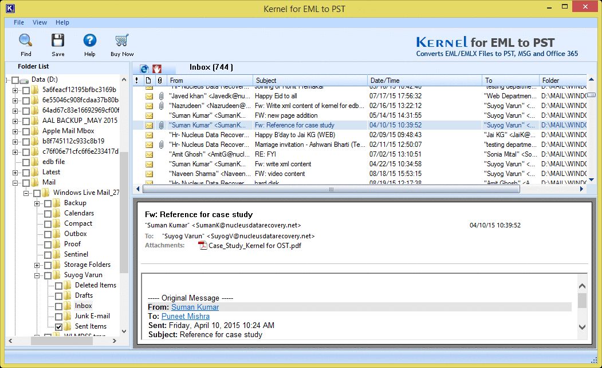Click Data (D:) drive icon
602x368 pixels.
[x=24, y=80]
